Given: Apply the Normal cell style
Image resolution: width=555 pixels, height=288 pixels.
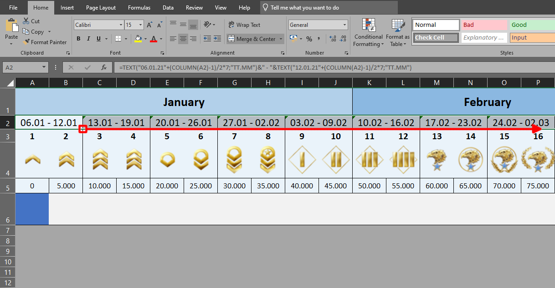Looking at the screenshot, I should [436, 25].
